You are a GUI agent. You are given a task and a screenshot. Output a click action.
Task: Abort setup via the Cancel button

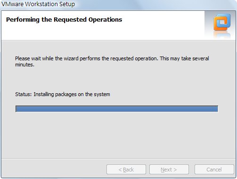tap(214, 170)
